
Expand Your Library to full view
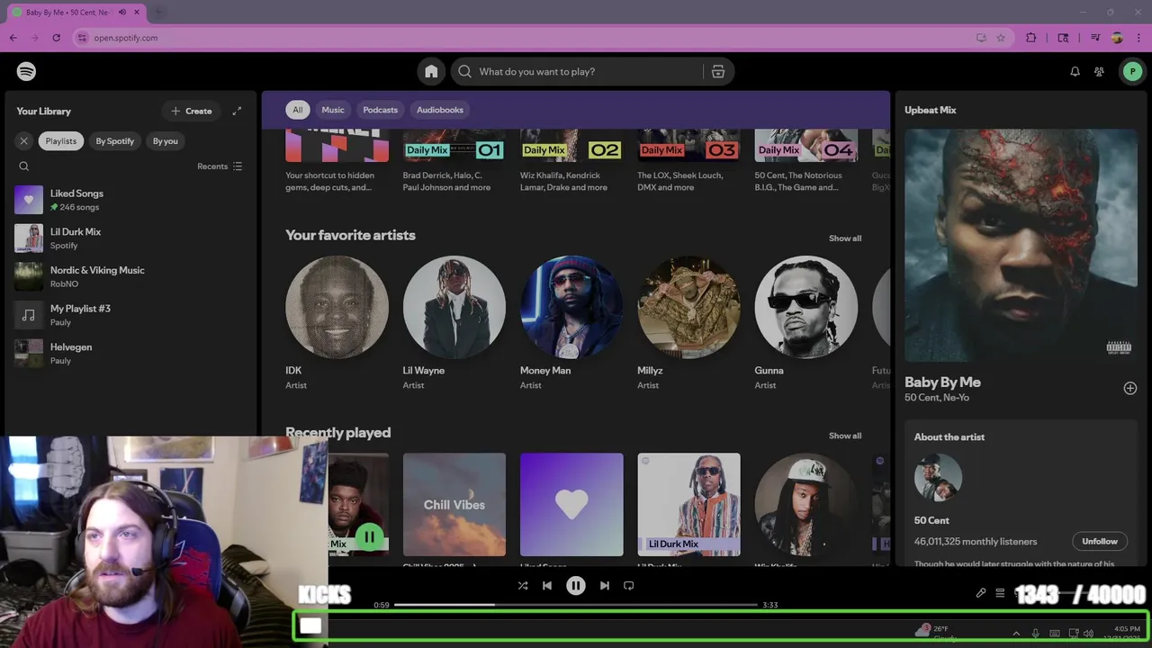(237, 112)
